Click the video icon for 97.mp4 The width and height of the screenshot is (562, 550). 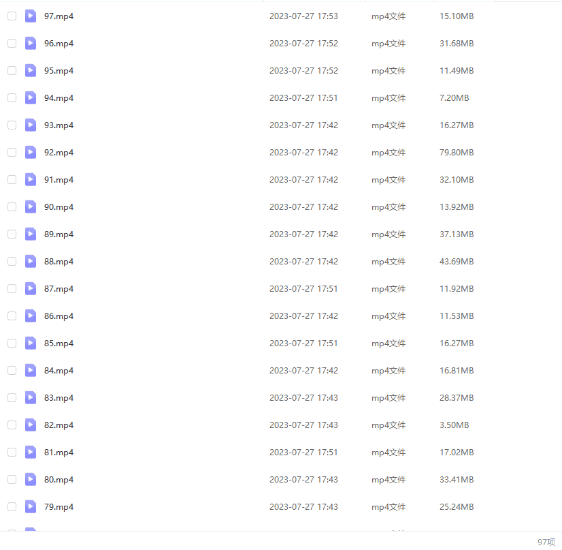pyautogui.click(x=31, y=16)
